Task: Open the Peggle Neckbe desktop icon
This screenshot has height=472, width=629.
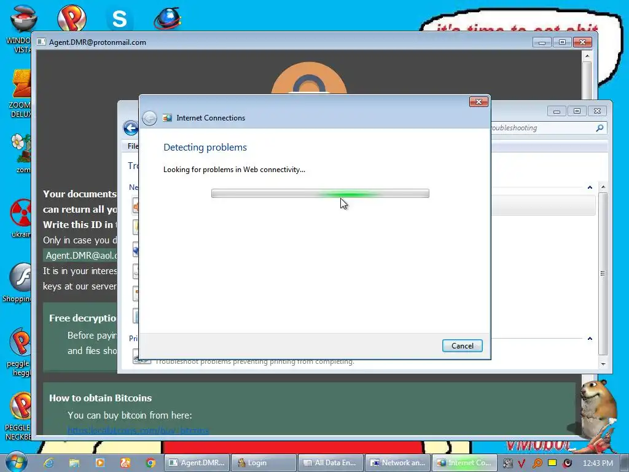Action: pyautogui.click(x=18, y=416)
